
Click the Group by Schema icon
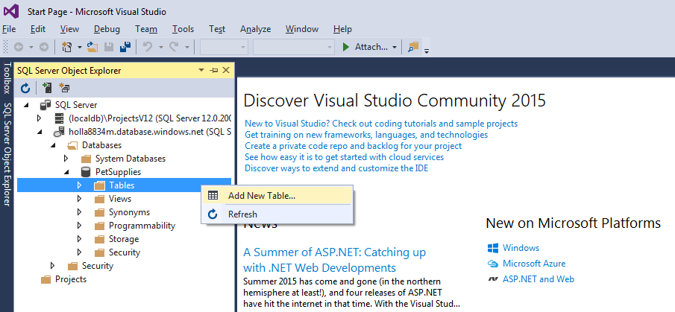tap(65, 88)
